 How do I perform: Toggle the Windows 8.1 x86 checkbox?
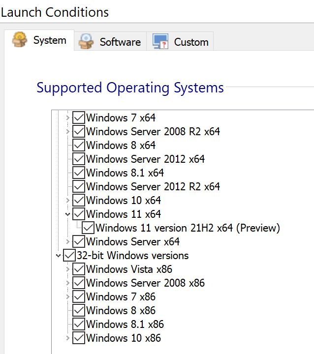[79, 324]
